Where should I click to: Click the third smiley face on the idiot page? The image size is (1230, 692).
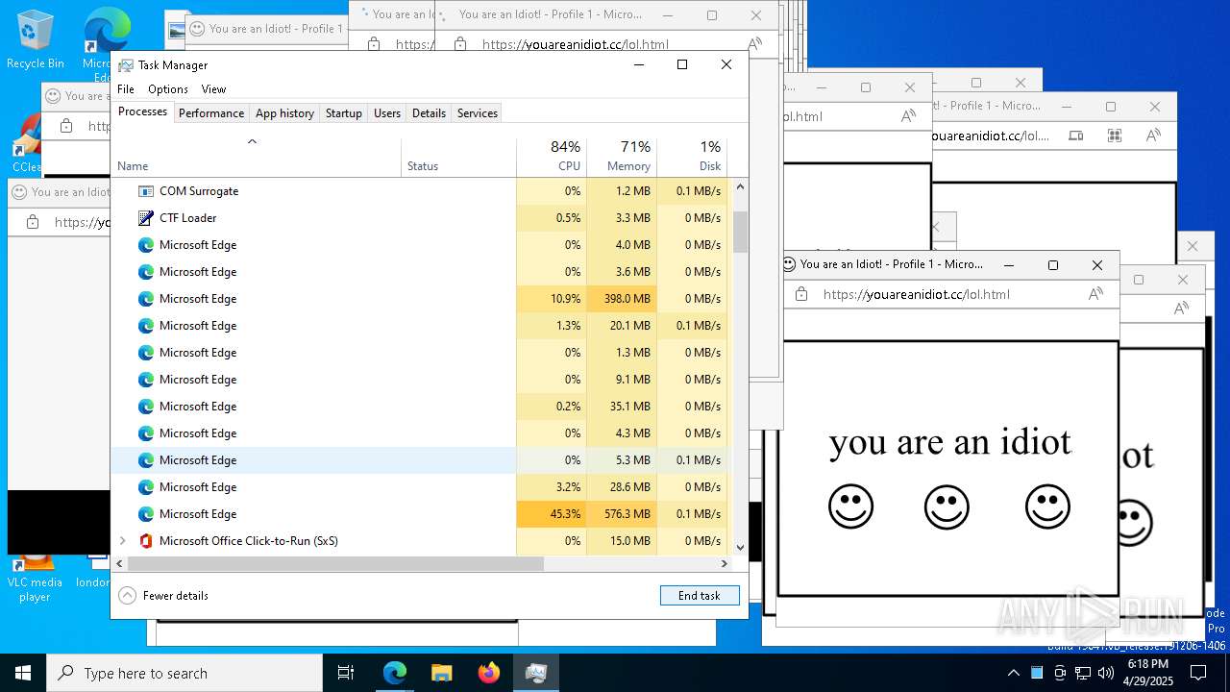1047,507
